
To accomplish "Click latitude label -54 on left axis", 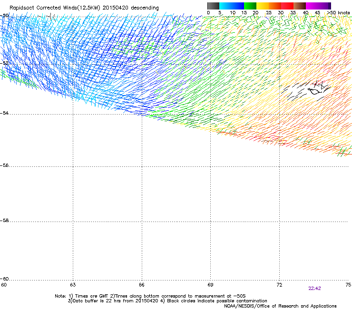I will pos(4,113).
